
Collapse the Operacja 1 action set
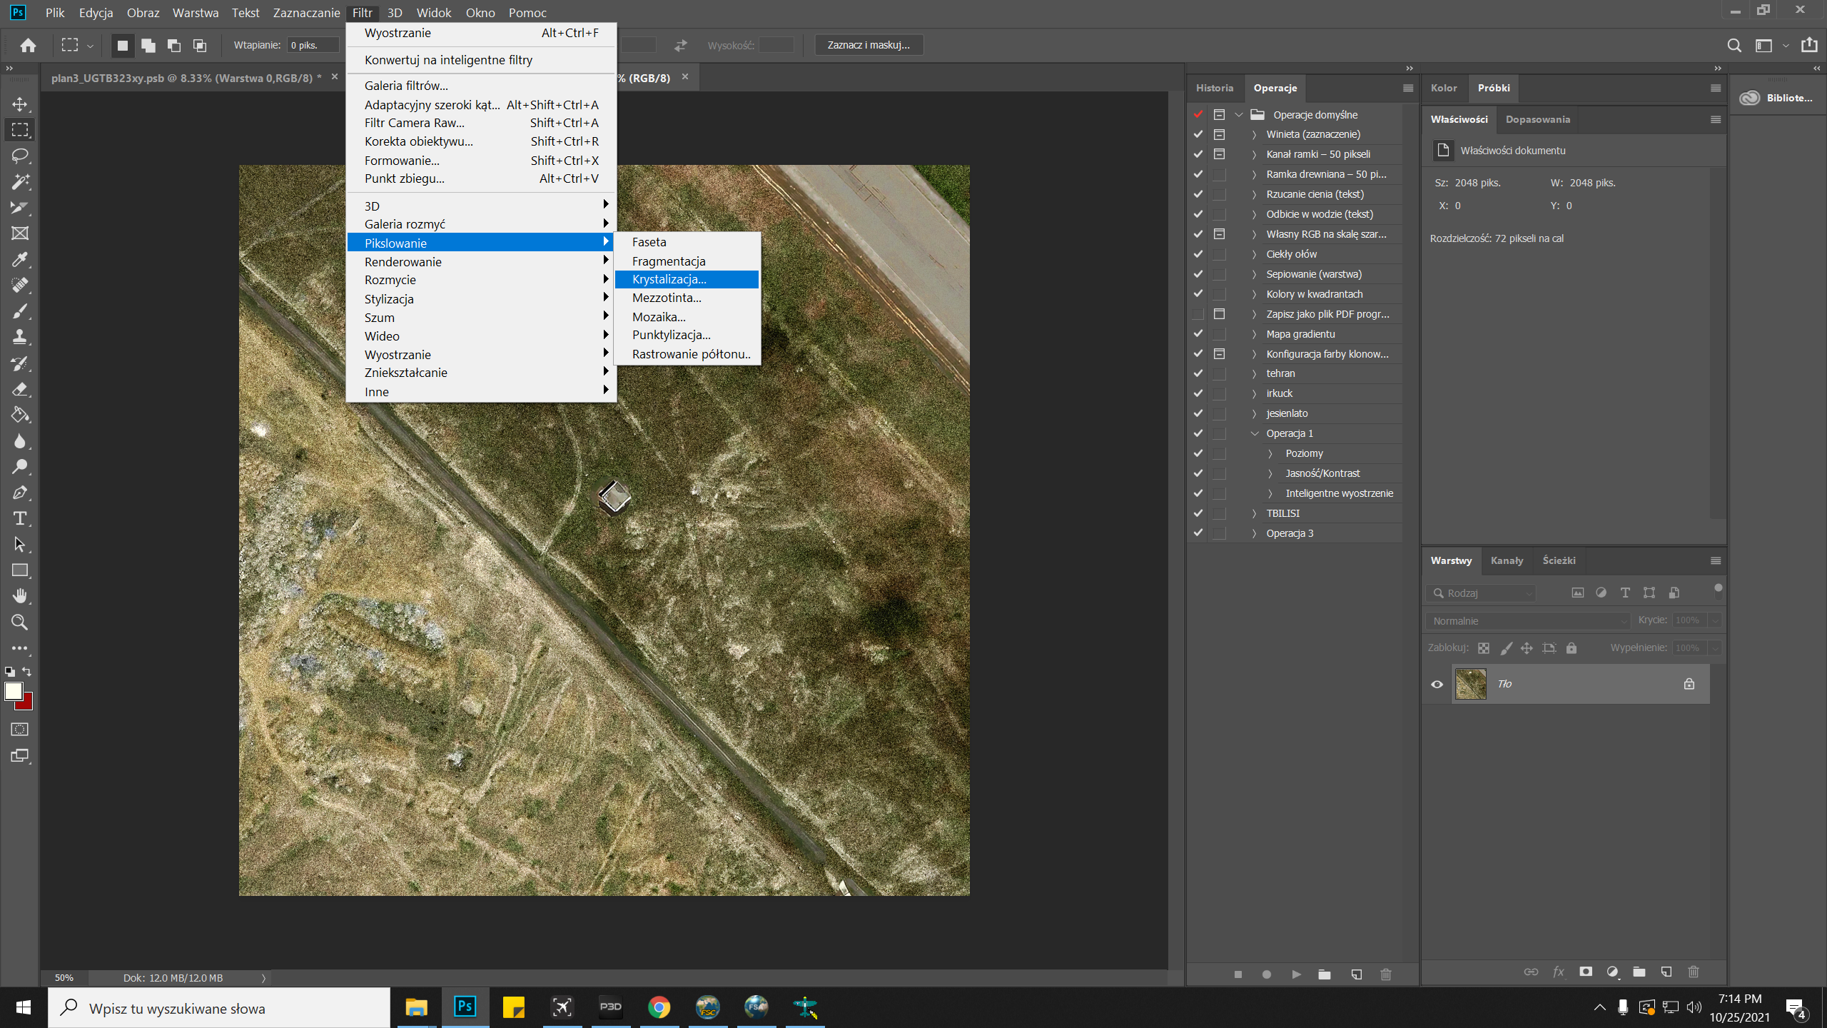pos(1255,433)
